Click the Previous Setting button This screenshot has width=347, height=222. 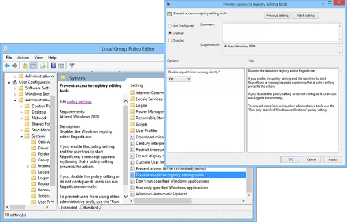click(277, 16)
